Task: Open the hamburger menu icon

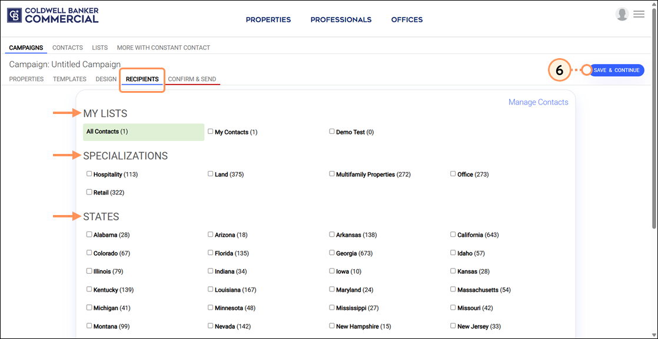Action: click(x=639, y=14)
